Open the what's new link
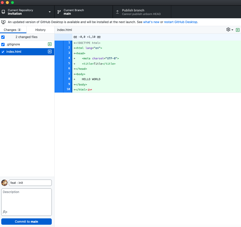The width and height of the screenshot is (241, 227). [151, 22]
